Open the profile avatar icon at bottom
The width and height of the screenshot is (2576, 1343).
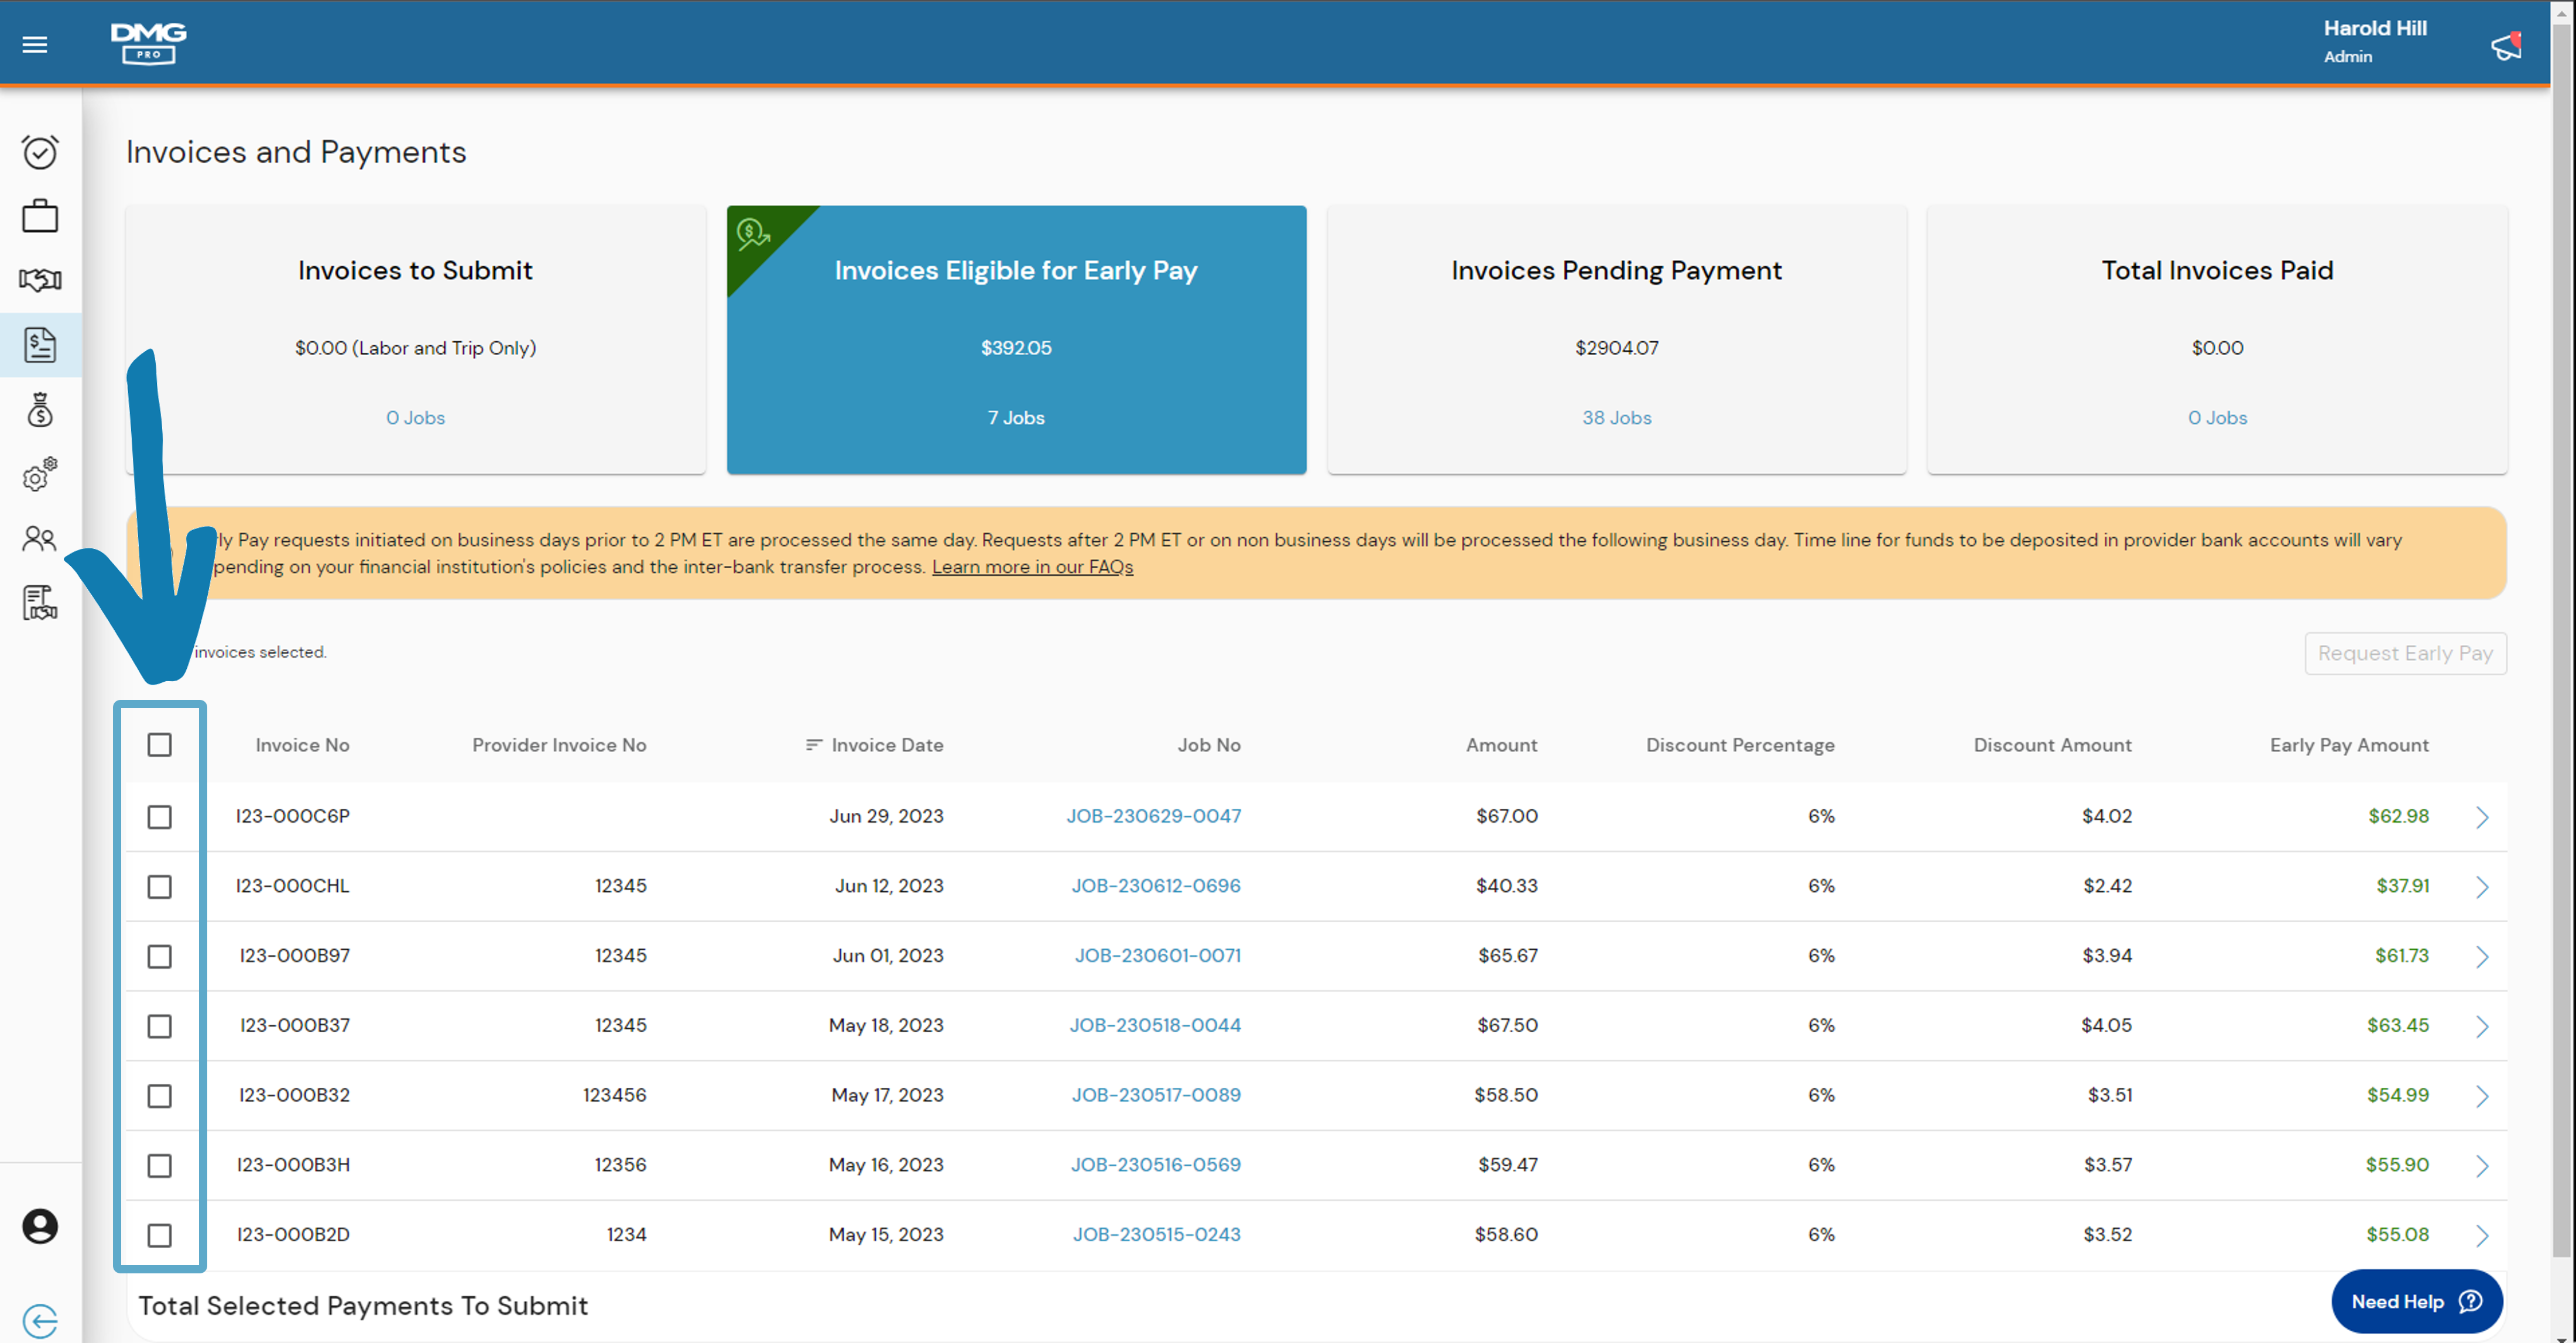click(40, 1226)
